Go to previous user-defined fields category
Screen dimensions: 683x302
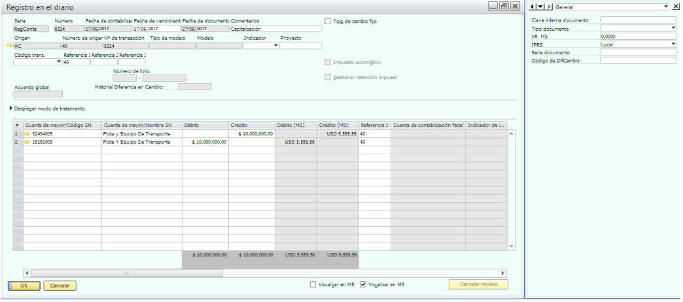pos(531,6)
